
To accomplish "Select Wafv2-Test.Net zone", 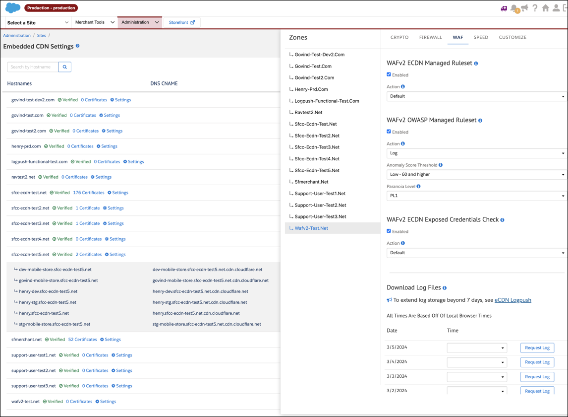I will [x=333, y=228].
